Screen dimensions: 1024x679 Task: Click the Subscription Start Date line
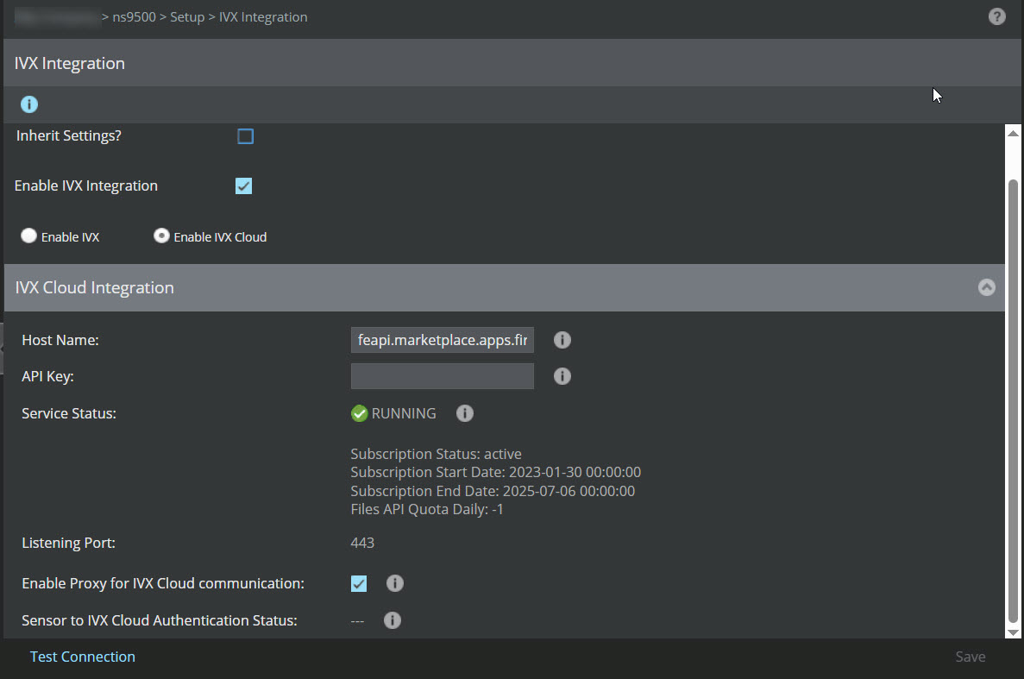(496, 472)
